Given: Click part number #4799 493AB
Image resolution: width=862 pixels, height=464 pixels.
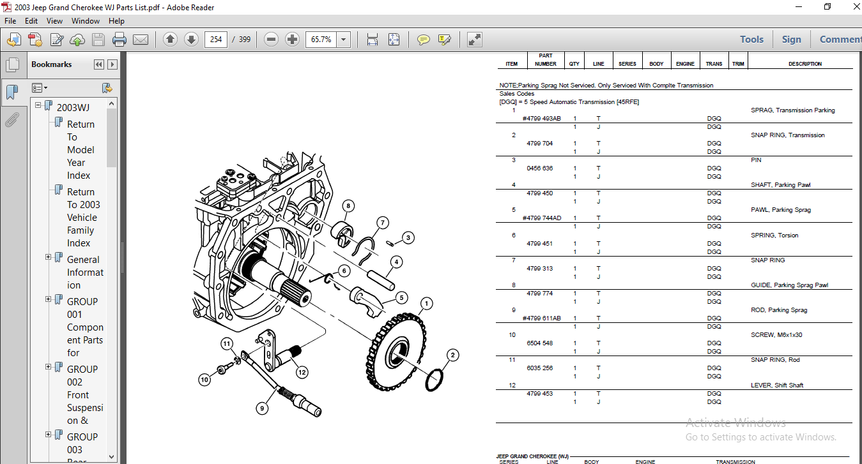Looking at the screenshot, I should click(x=541, y=119).
